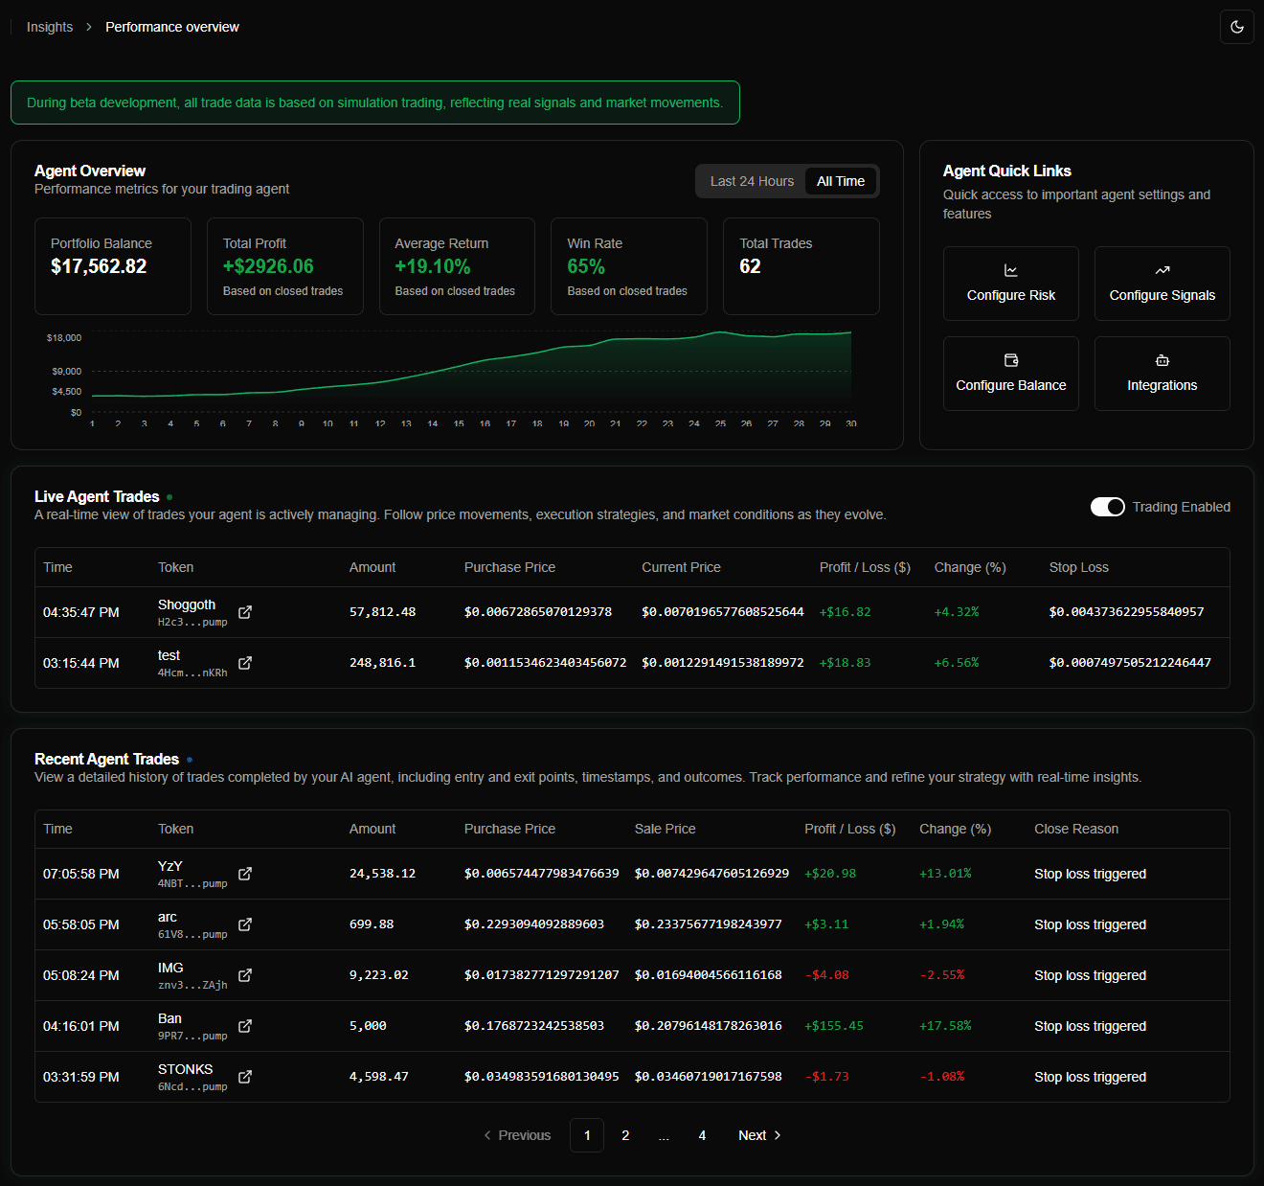The height and width of the screenshot is (1186, 1264).
Task: Open the external link icon for Ban token
Action: pyautogui.click(x=245, y=1026)
